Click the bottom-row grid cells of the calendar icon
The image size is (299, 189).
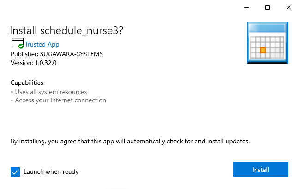pos(267,56)
